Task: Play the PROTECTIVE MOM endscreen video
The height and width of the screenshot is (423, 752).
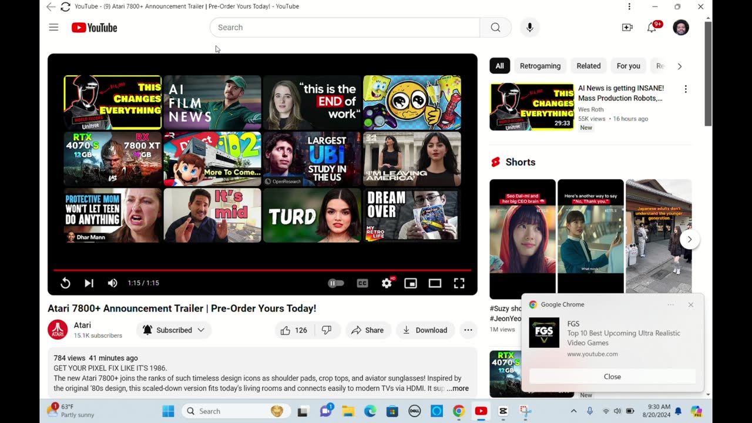Action: pos(113,215)
